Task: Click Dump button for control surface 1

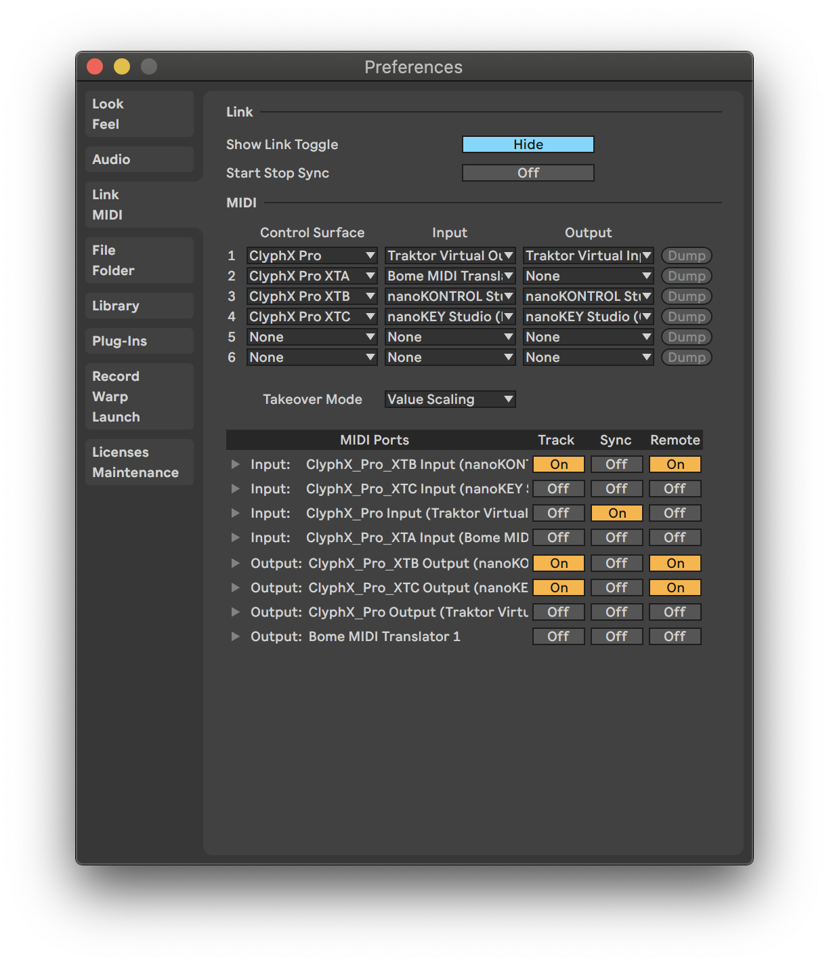Action: click(687, 255)
